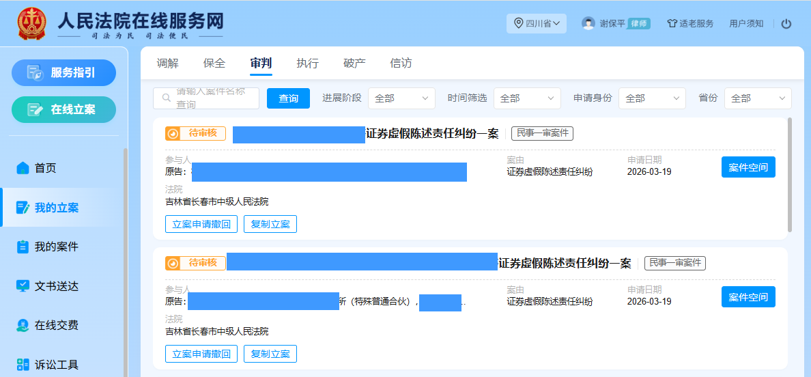Click the location pin icon beside 四川省
Viewport: 811px width, 377px height.
(518, 23)
